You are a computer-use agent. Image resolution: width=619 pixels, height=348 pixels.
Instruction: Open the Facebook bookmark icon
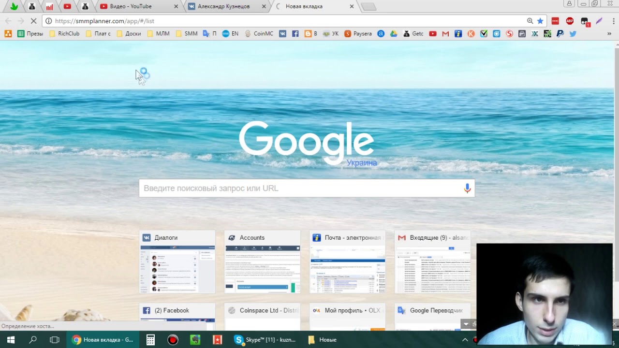(295, 33)
